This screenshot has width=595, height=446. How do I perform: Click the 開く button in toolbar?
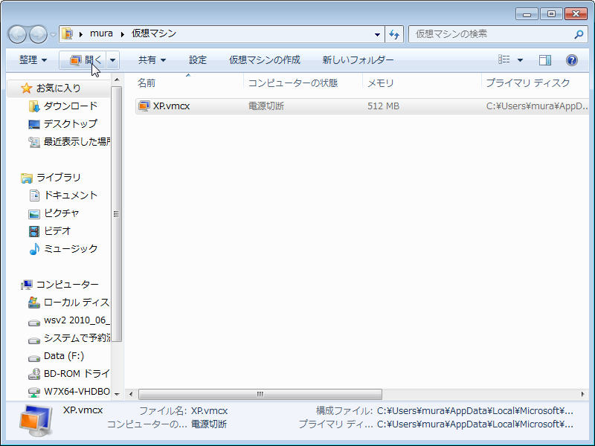tap(83, 60)
